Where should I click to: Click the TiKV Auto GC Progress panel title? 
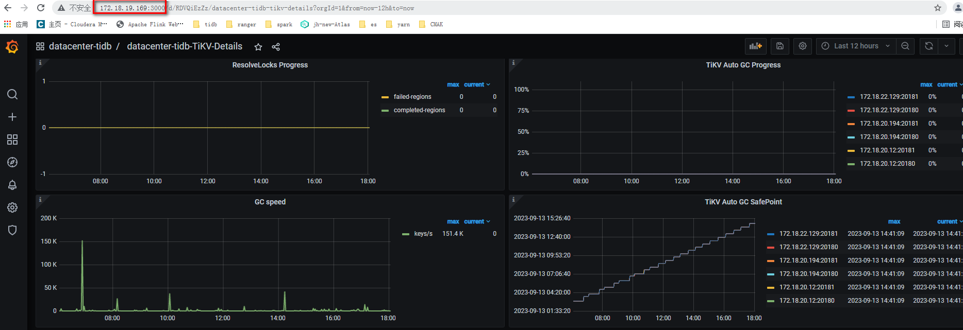(743, 65)
